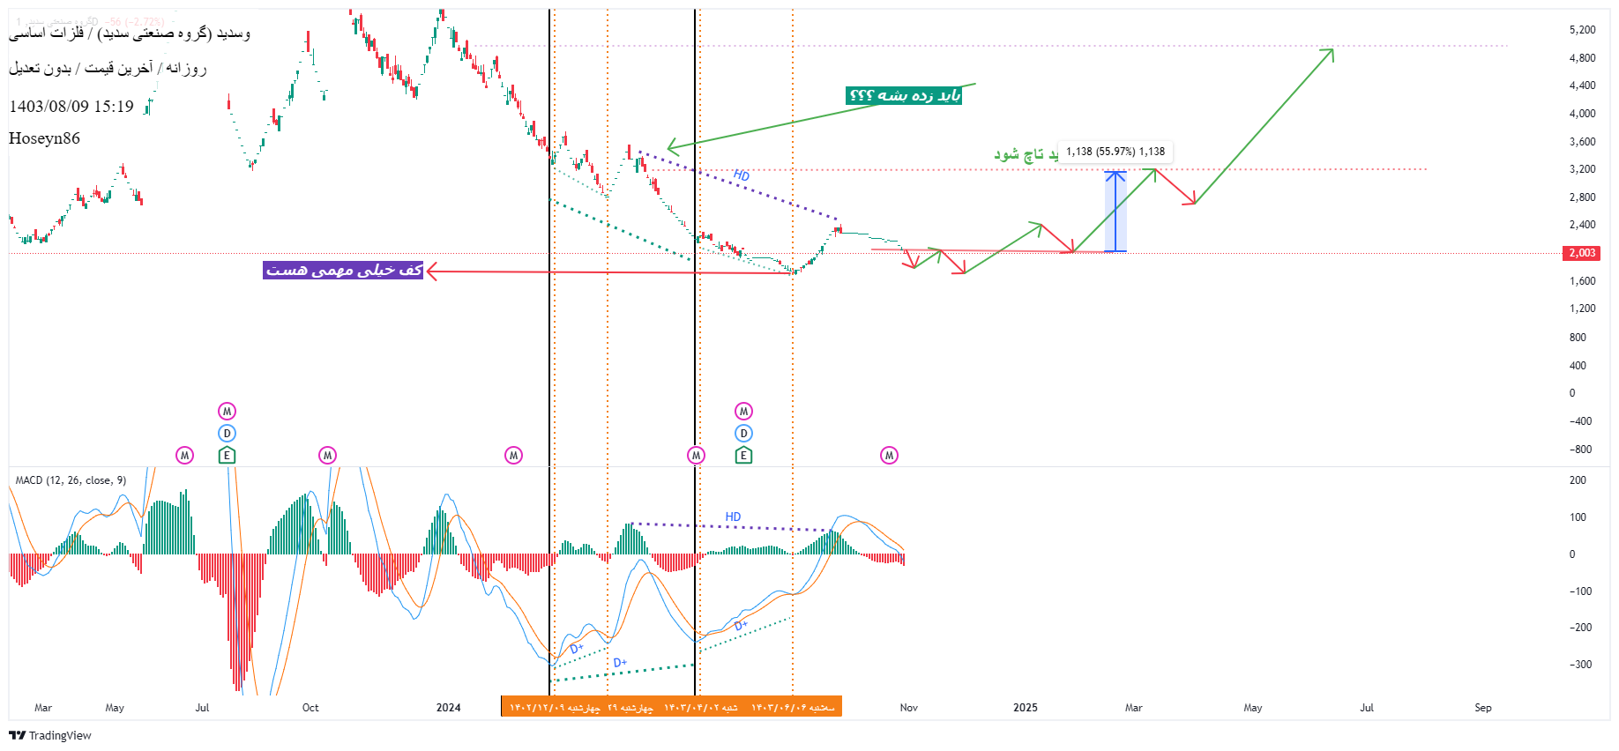Click the M marker on second black line
Image resolution: width=1619 pixels, height=751 pixels.
click(x=697, y=456)
